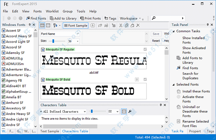Select Agency FB in Windows Fonts list
The width and height of the screenshot is (216, 140).
14,80
